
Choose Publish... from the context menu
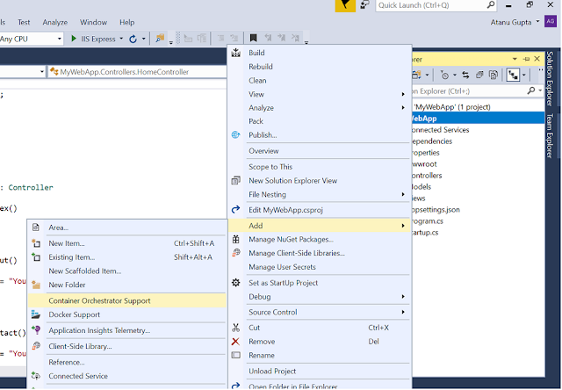pyautogui.click(x=319, y=134)
